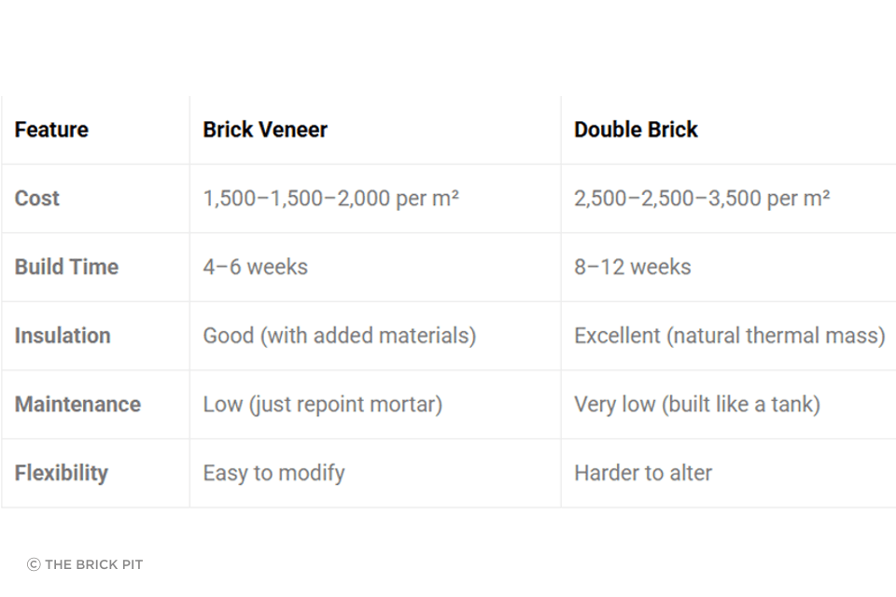Image resolution: width=896 pixels, height=597 pixels.
Task: Select the Very low (built like a tank) cell
Action: [x=696, y=405]
